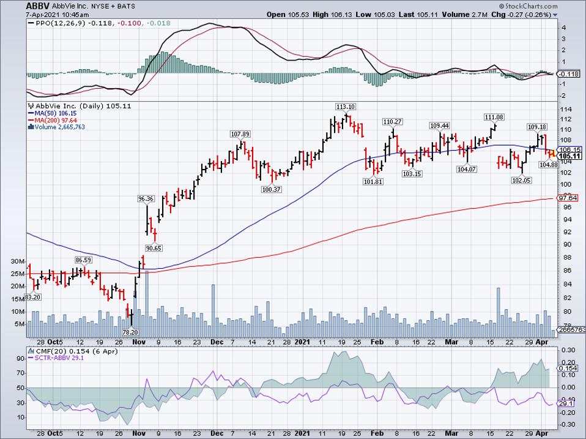Click the -0.118 PPO axis tag
This screenshot has width=586, height=439.
569,75
